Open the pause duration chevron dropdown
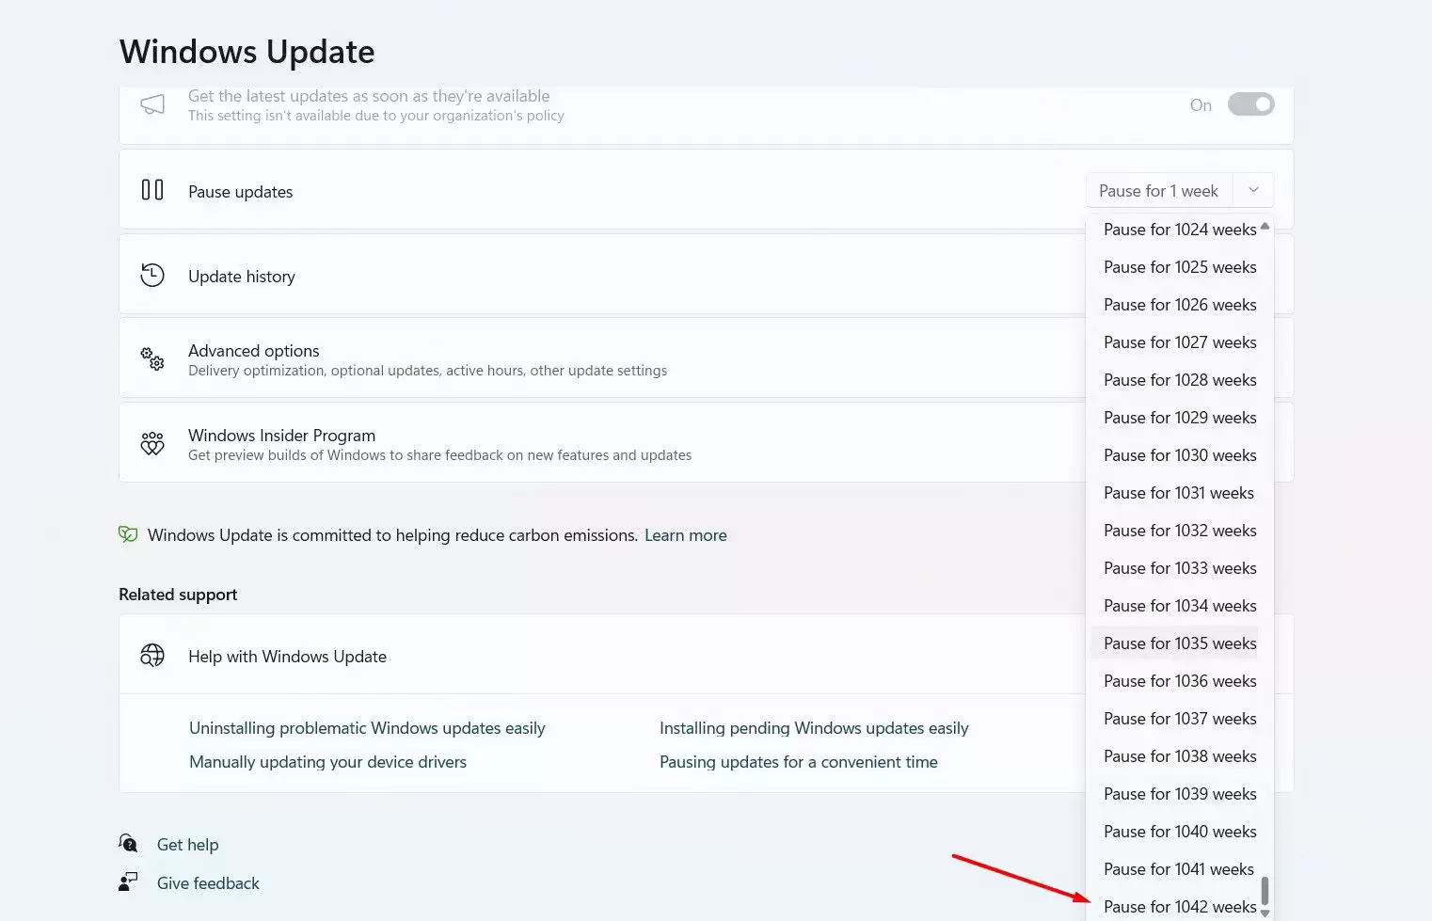Screen dimensions: 1432x921 pos(1253,190)
